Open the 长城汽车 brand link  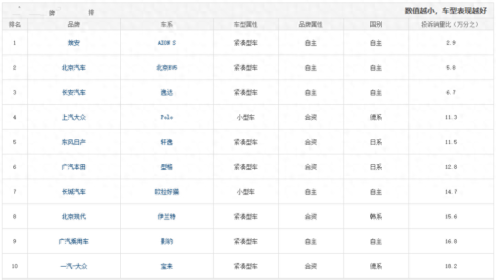(74, 192)
